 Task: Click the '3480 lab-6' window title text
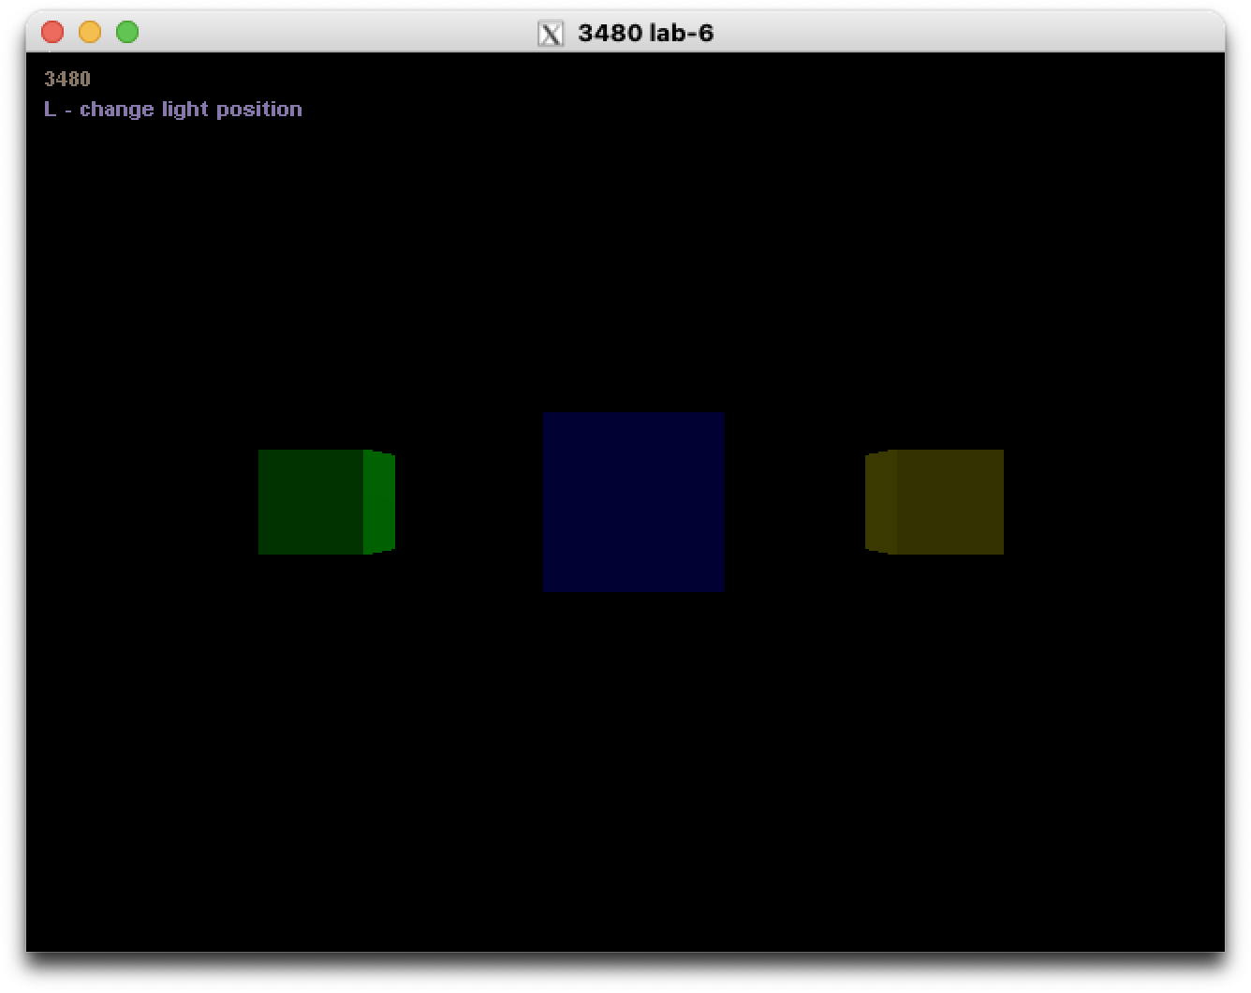645,34
